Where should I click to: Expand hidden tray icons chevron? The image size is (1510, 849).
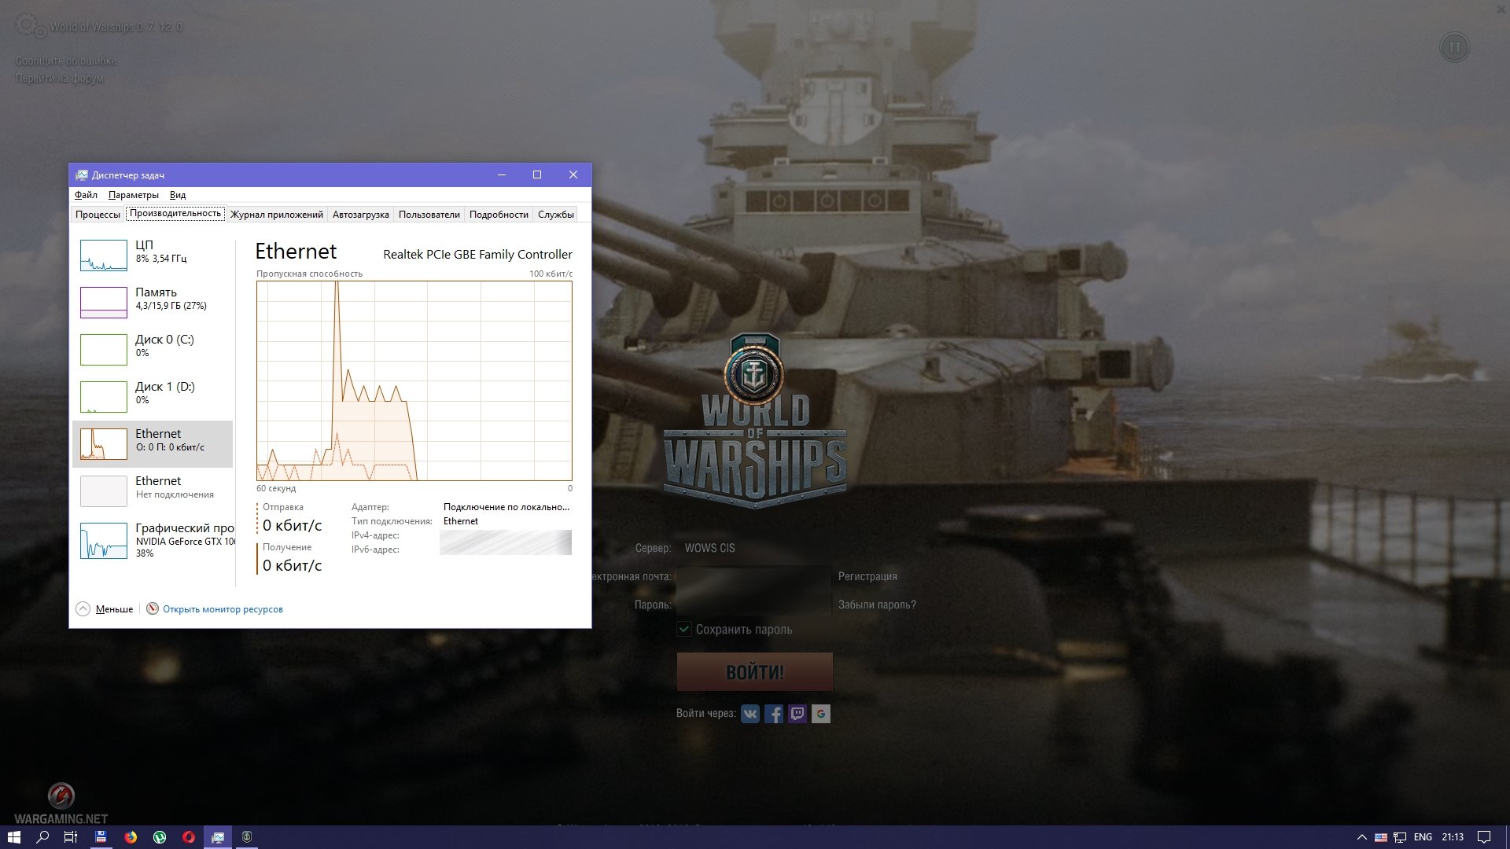[x=1361, y=837]
